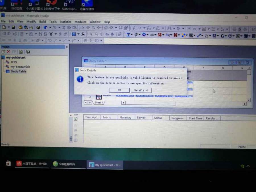Click the red X-shaped module icon
Screen dimensions: 256x192
pos(175,35)
